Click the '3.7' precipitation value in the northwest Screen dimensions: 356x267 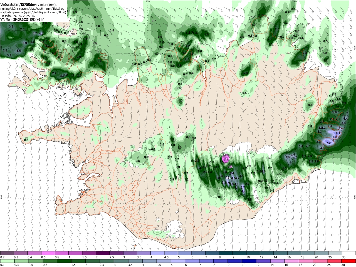35,33
